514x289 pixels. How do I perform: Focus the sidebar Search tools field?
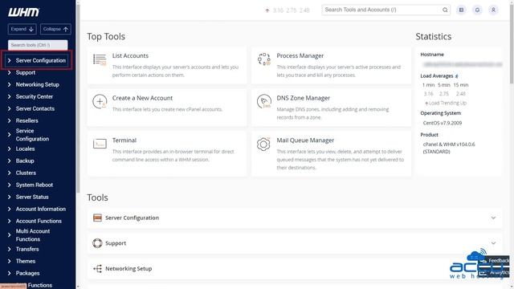(x=38, y=45)
